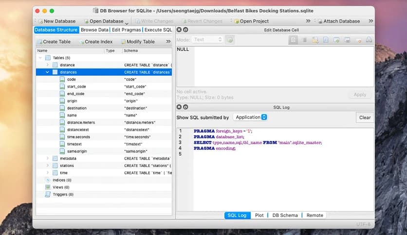Click the code field icon
The height and width of the screenshot is (235, 407).
(x=62, y=80)
